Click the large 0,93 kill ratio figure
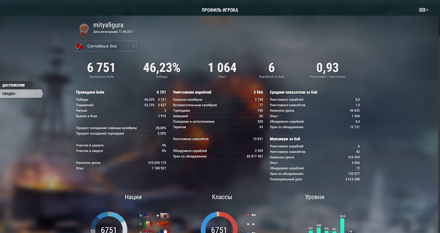Screen dimensions: 440x233 pos(327,68)
